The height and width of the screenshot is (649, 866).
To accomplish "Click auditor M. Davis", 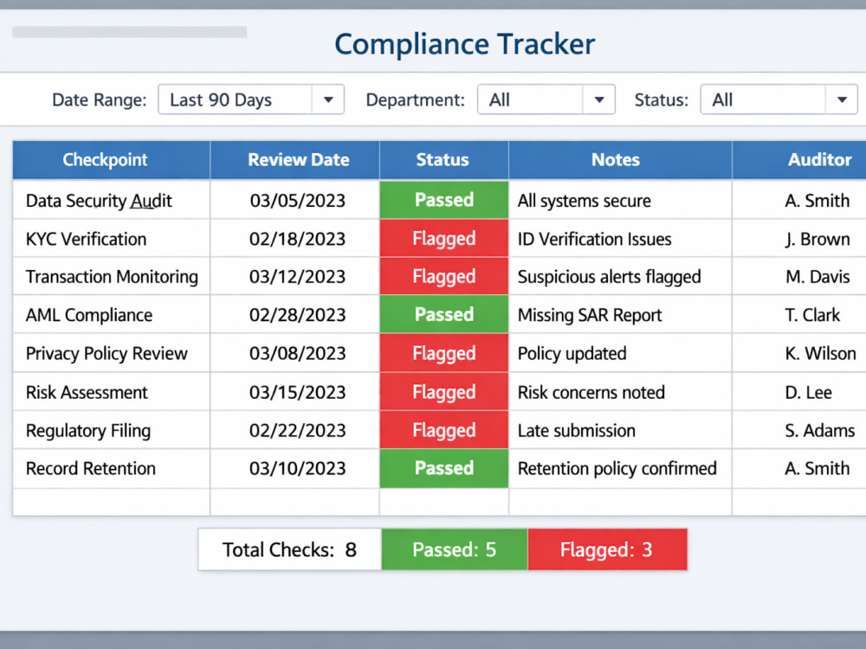I will (818, 277).
